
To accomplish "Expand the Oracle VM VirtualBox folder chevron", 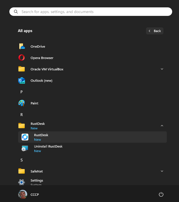I will pyautogui.click(x=162, y=69).
